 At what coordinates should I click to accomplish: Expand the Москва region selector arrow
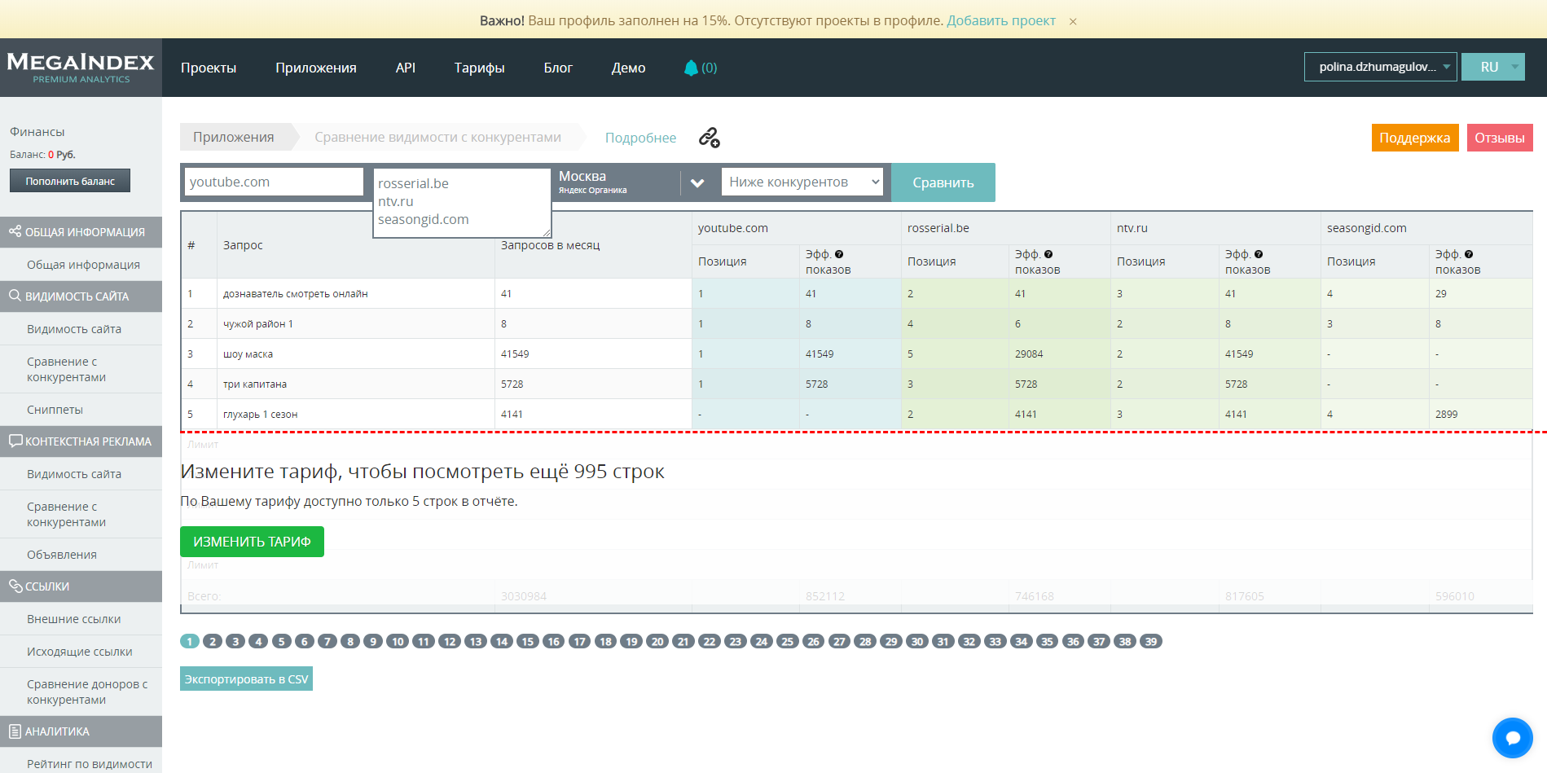pos(697,182)
